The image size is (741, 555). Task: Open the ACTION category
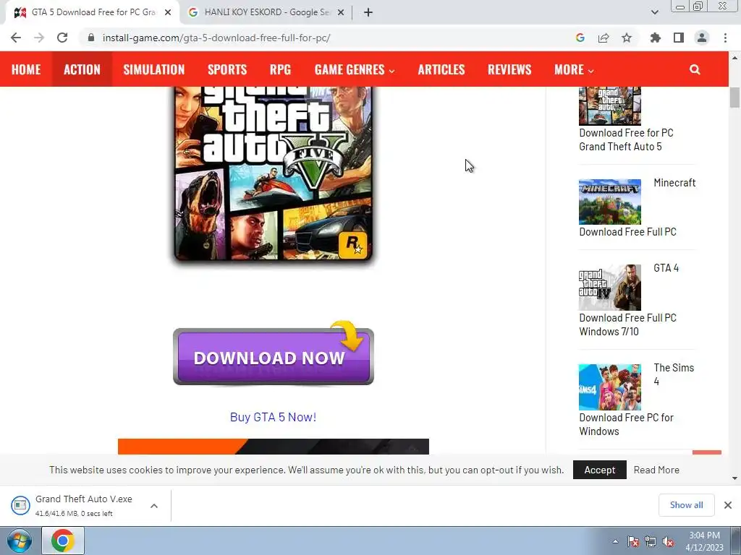pos(82,69)
